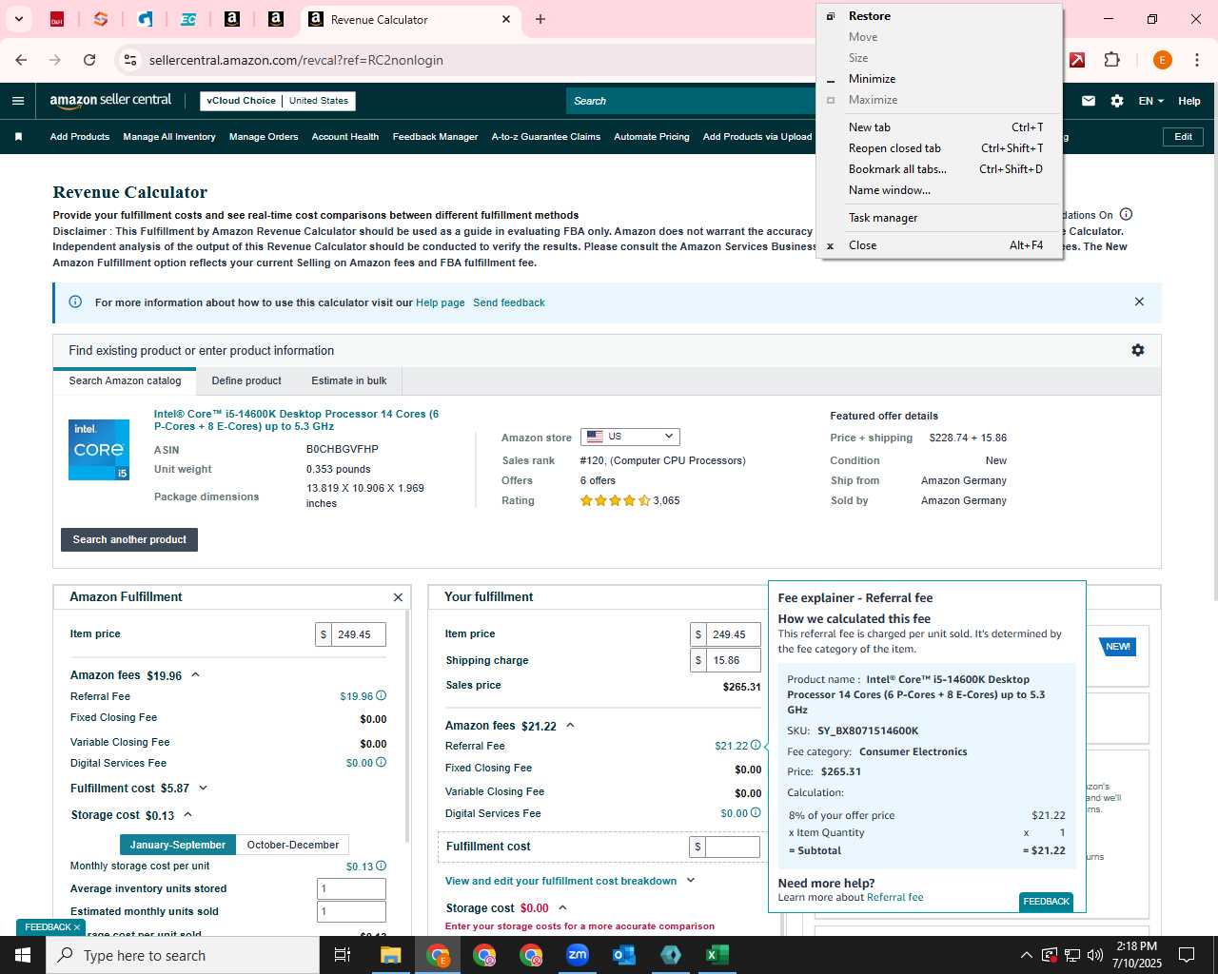Viewport: 1218px width, 974px height.
Task: Click the Your fulfillment cost input field
Action: tap(733, 847)
